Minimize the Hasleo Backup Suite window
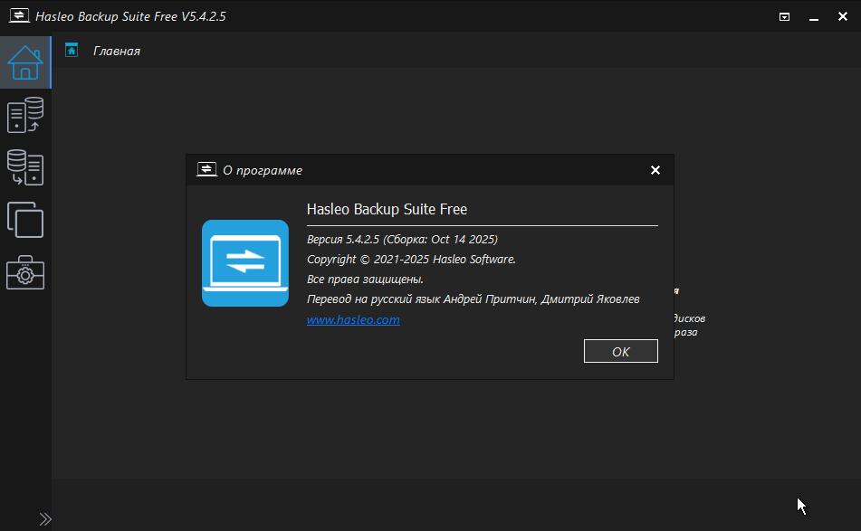Screen dimensions: 861x531 tap(814, 16)
